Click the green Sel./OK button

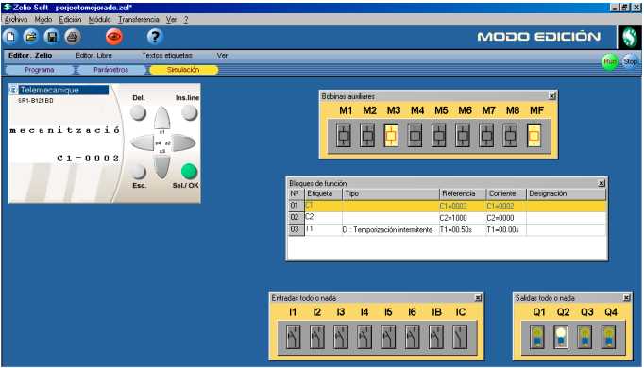click(x=189, y=172)
